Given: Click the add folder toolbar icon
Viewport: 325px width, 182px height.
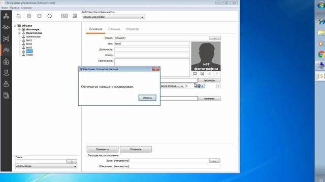Looking at the screenshot, I should click(x=19, y=16).
